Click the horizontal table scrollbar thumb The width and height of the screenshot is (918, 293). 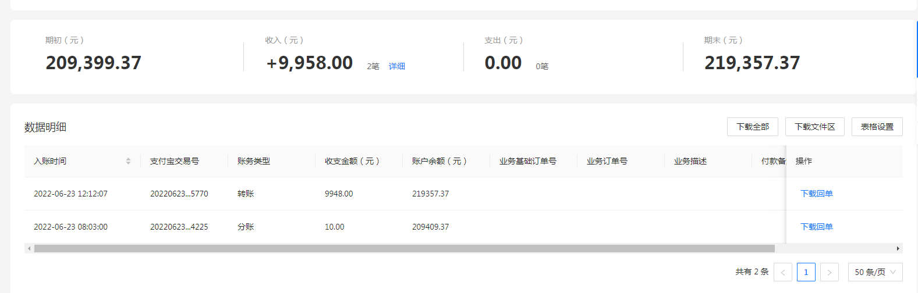tap(405, 248)
